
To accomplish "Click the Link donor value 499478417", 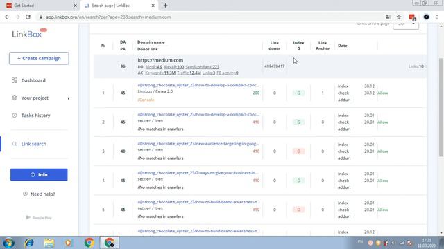I will 275,66.
